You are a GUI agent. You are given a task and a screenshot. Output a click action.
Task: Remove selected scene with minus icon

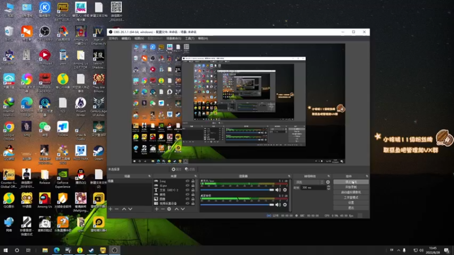point(117,209)
